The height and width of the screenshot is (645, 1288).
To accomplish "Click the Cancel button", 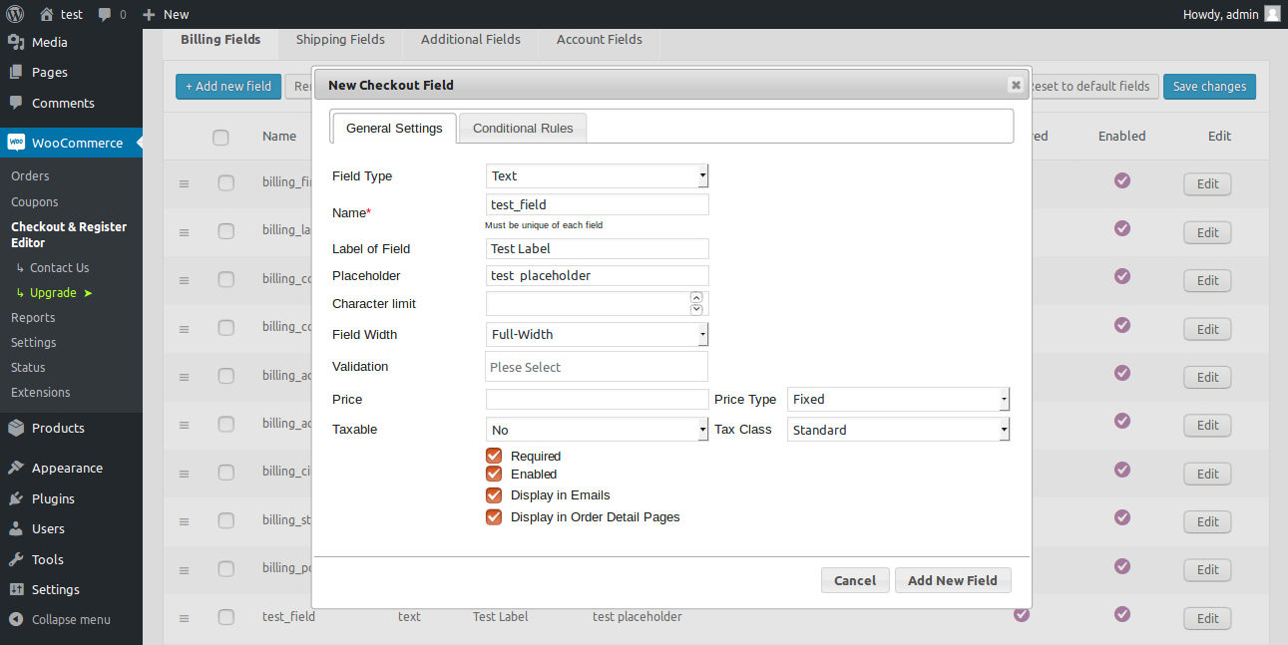I will pos(855,580).
